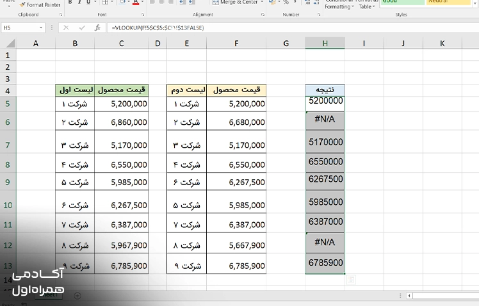The height and width of the screenshot is (306, 479).
Task: Select 'شرکت ۳' cell in column B
Action: coord(75,141)
